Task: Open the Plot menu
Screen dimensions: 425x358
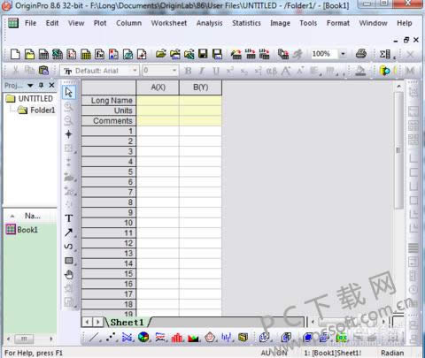Action: (x=100, y=23)
